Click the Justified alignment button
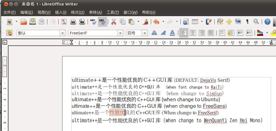This screenshot has height=131, width=276. point(211,33)
